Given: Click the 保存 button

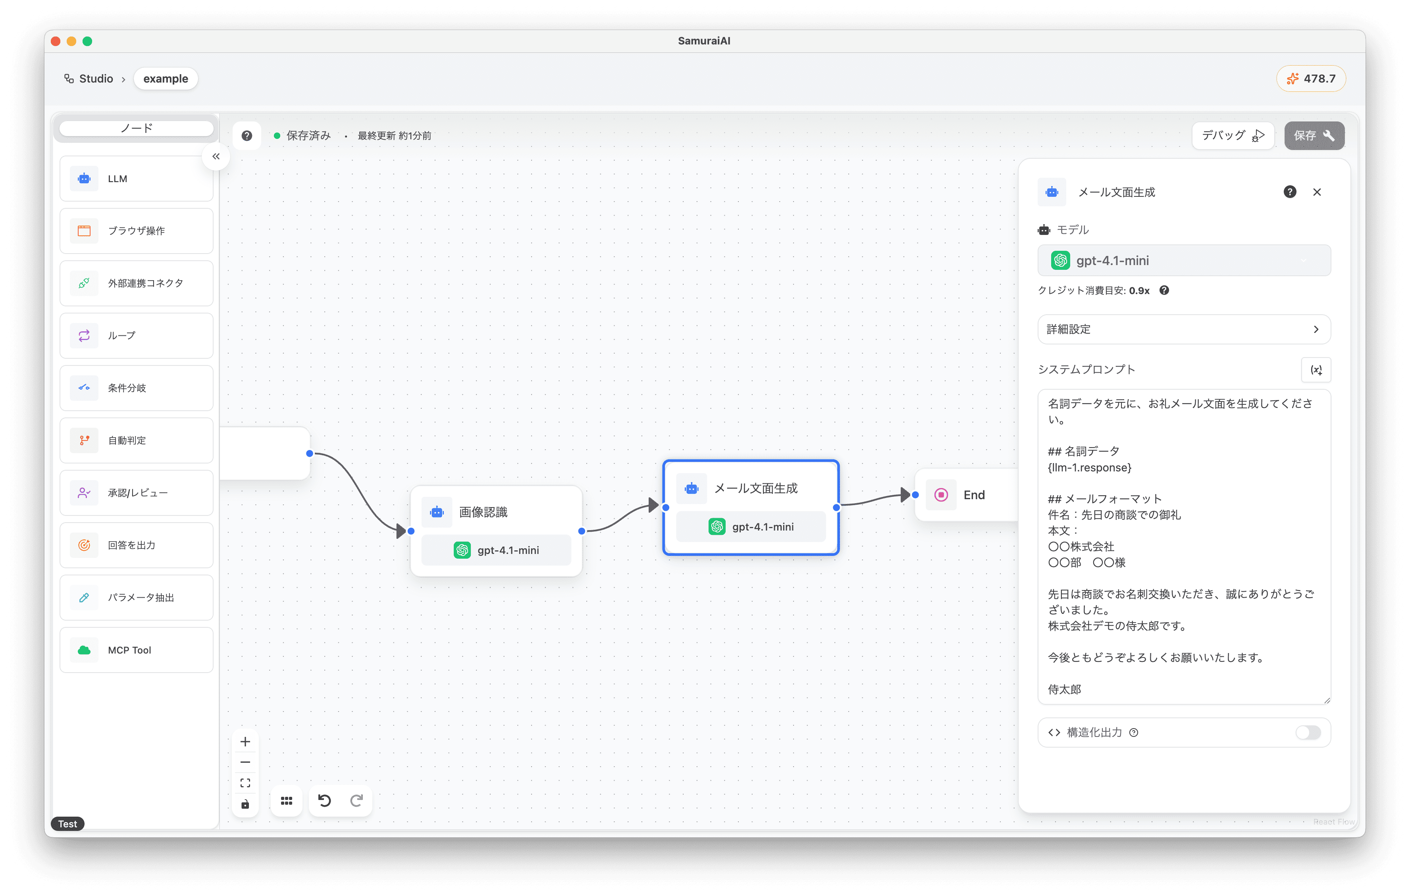Looking at the screenshot, I should [x=1314, y=136].
